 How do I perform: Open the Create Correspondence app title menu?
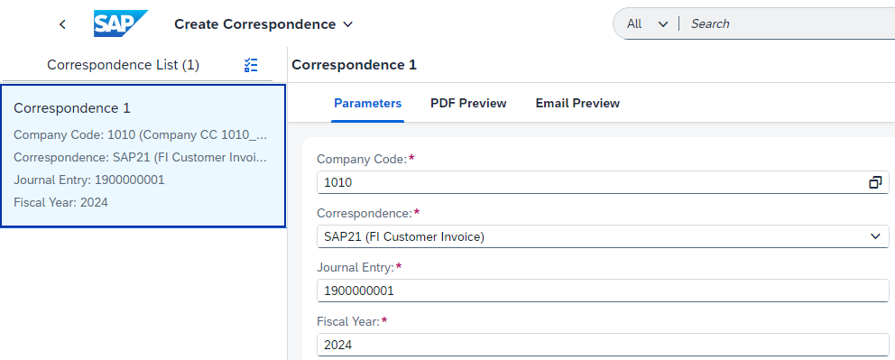click(255, 24)
